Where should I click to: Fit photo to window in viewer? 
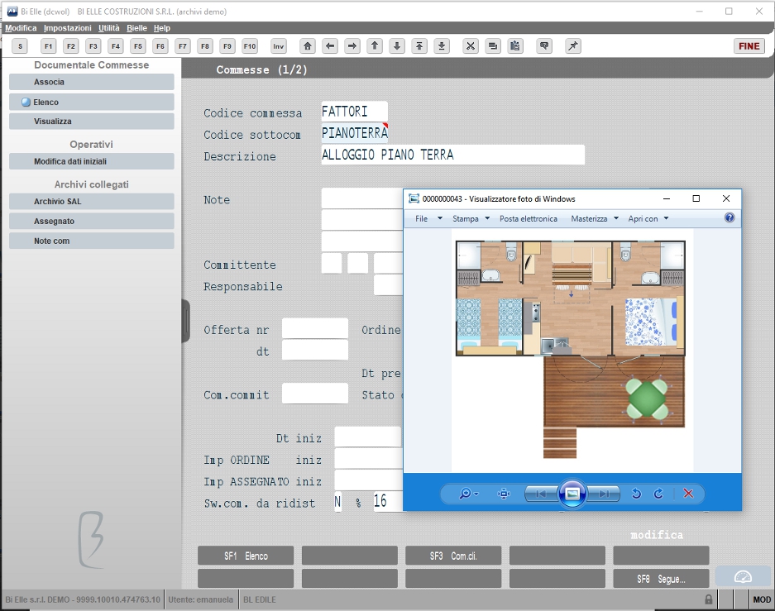tap(504, 494)
